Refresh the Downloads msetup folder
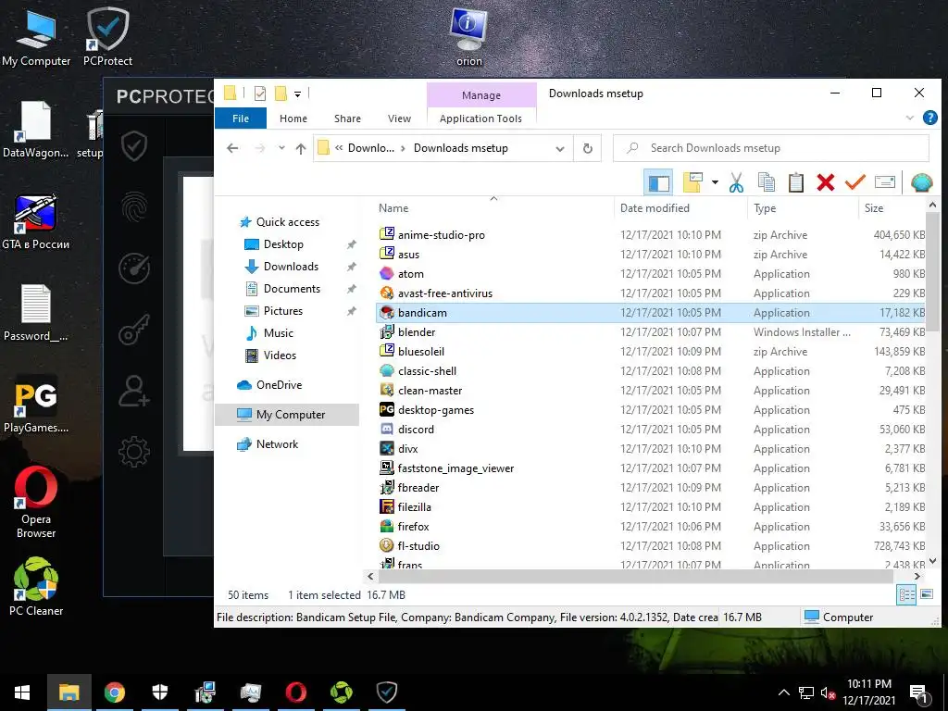Image resolution: width=948 pixels, height=711 pixels. tap(587, 149)
